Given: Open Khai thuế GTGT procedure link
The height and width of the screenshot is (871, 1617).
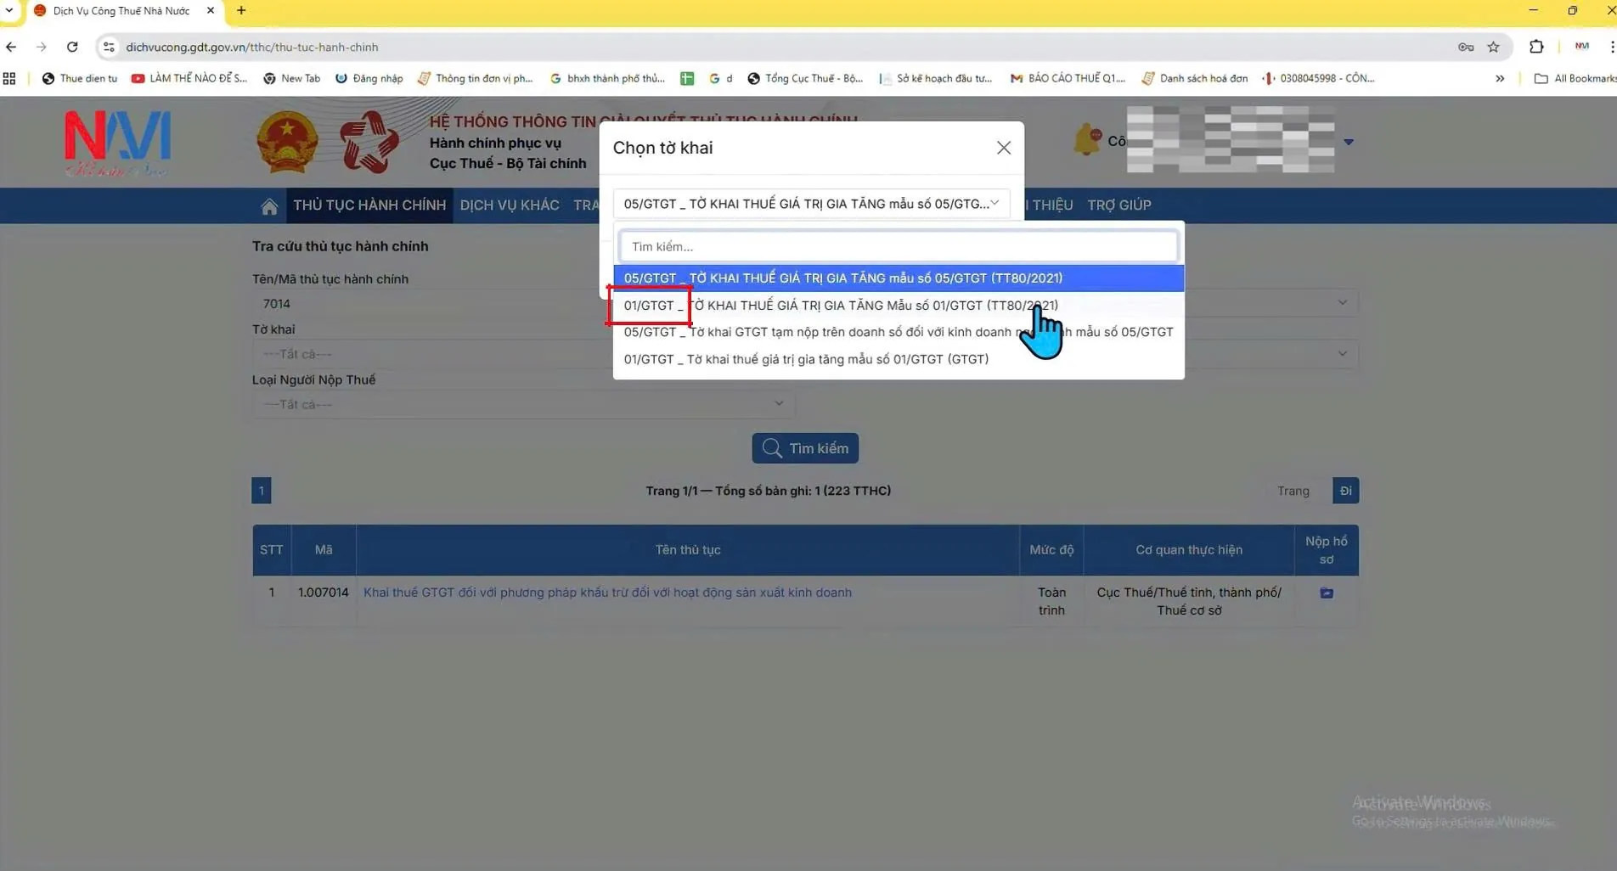Looking at the screenshot, I should (x=607, y=593).
